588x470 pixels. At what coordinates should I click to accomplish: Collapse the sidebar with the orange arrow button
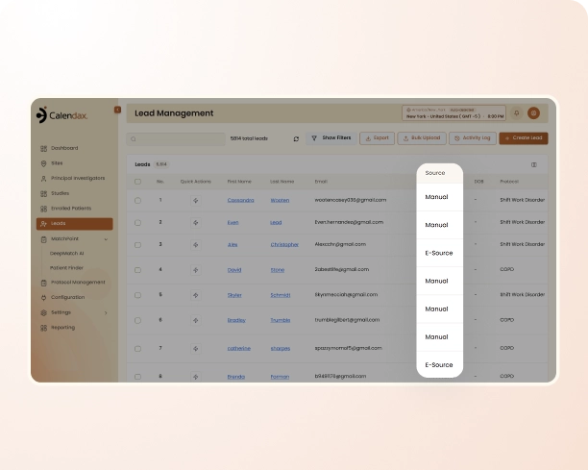click(117, 110)
